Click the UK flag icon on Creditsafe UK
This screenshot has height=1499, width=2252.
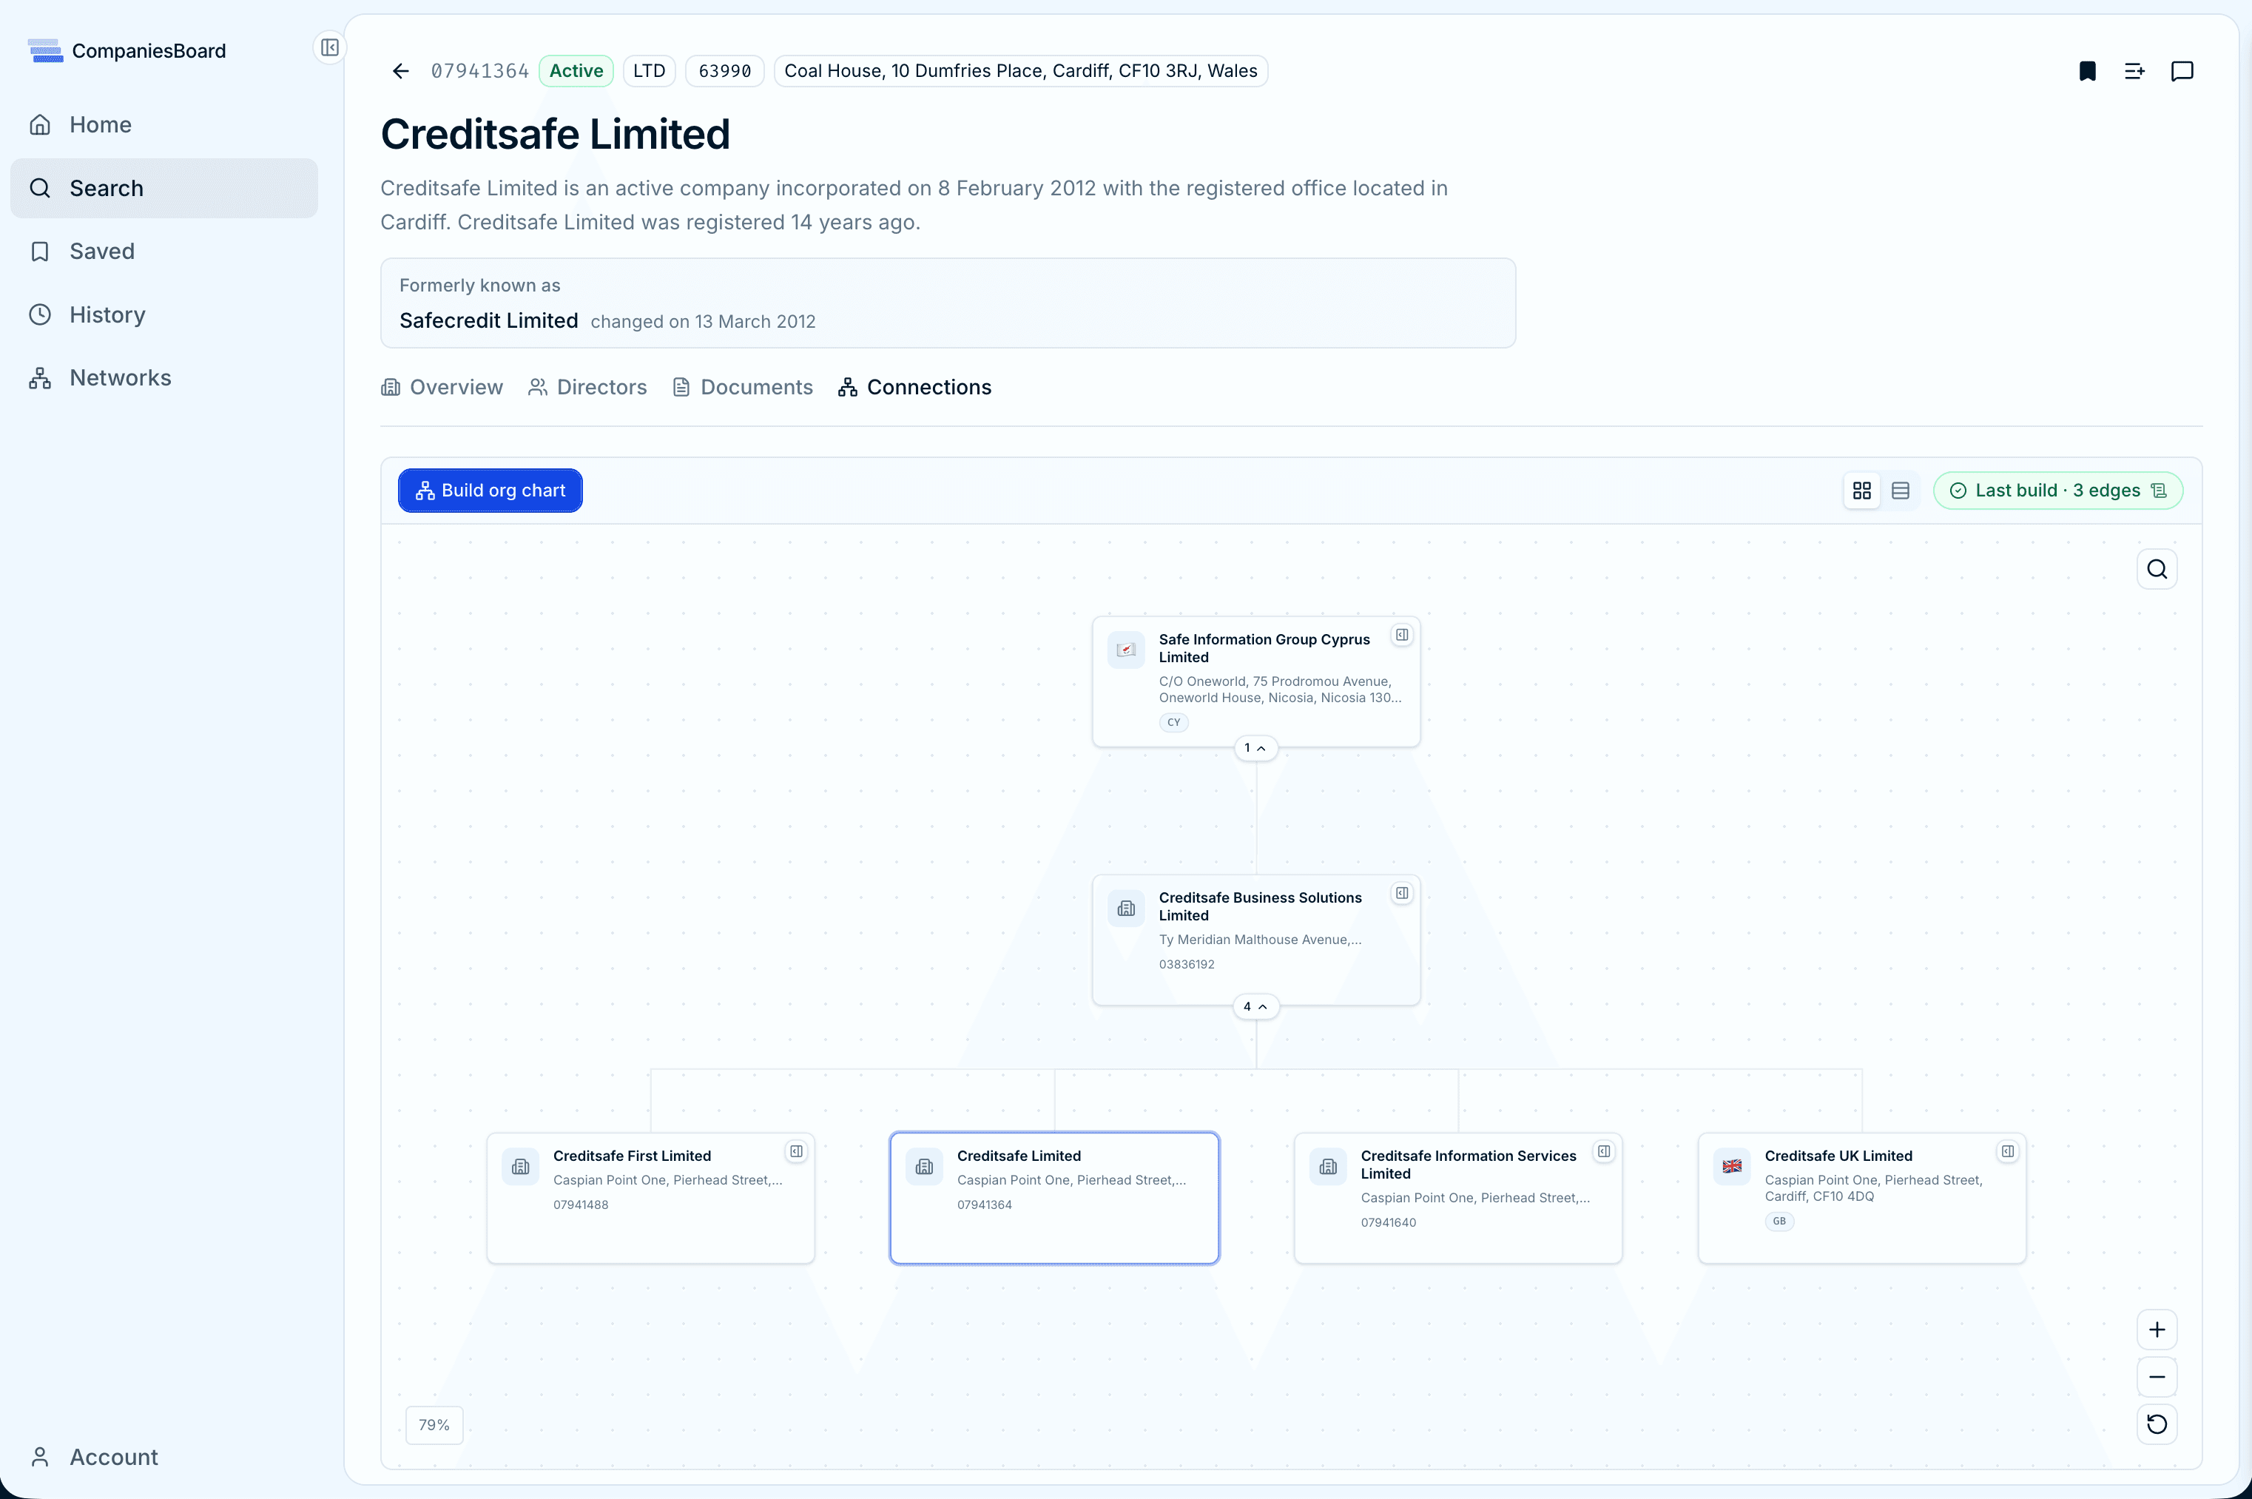click(1732, 1166)
